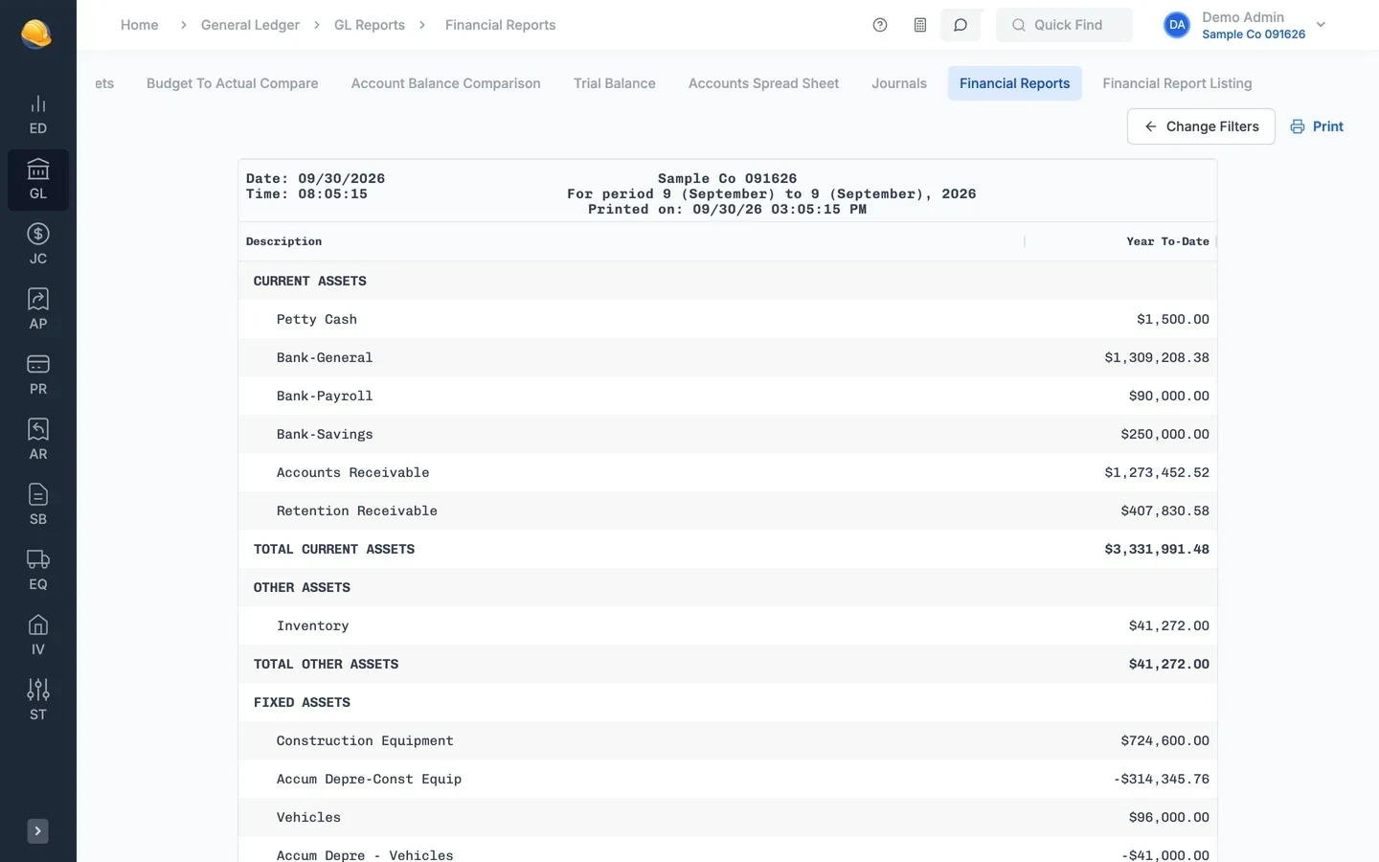Open the calculator icon in header
1379x862 pixels.
pos(920,25)
